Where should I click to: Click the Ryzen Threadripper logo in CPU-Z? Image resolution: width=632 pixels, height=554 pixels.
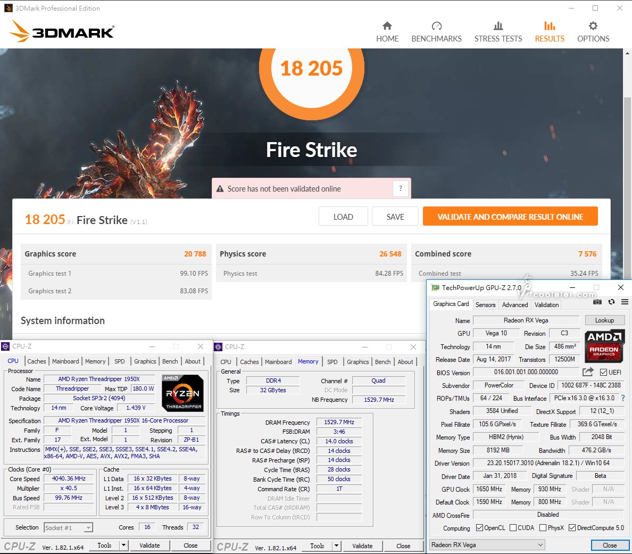182,393
